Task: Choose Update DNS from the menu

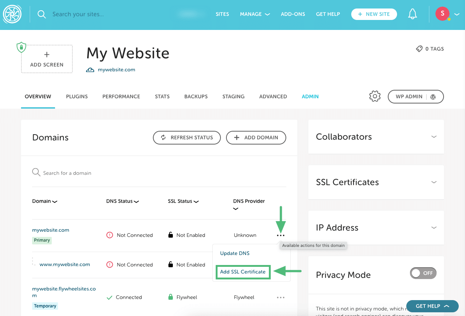Action: (x=235, y=254)
